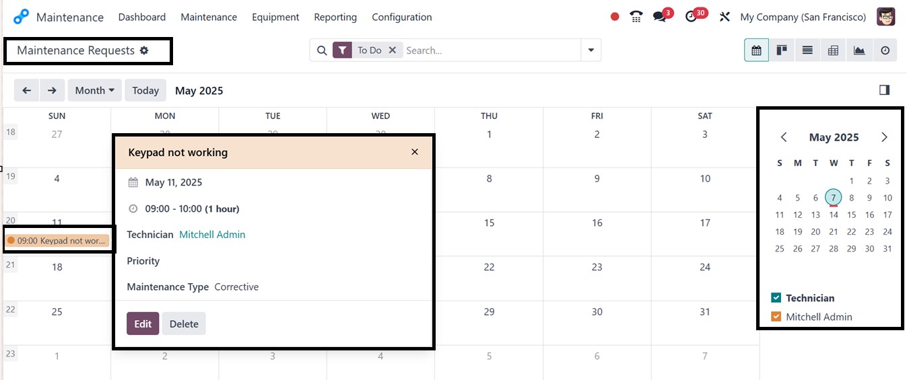
Task: Click the Edit button in popup
Action: 143,324
